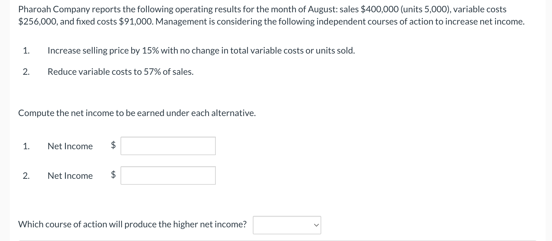Viewport: 552px width, 241px height.
Task: Click the first Net Income input field
Action: (x=168, y=146)
